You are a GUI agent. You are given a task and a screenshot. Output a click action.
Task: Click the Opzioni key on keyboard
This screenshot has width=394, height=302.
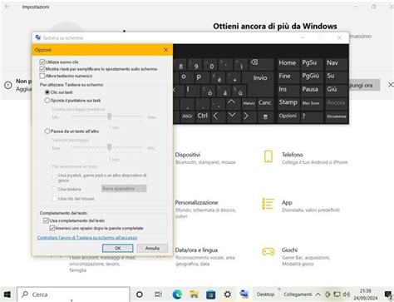point(288,116)
